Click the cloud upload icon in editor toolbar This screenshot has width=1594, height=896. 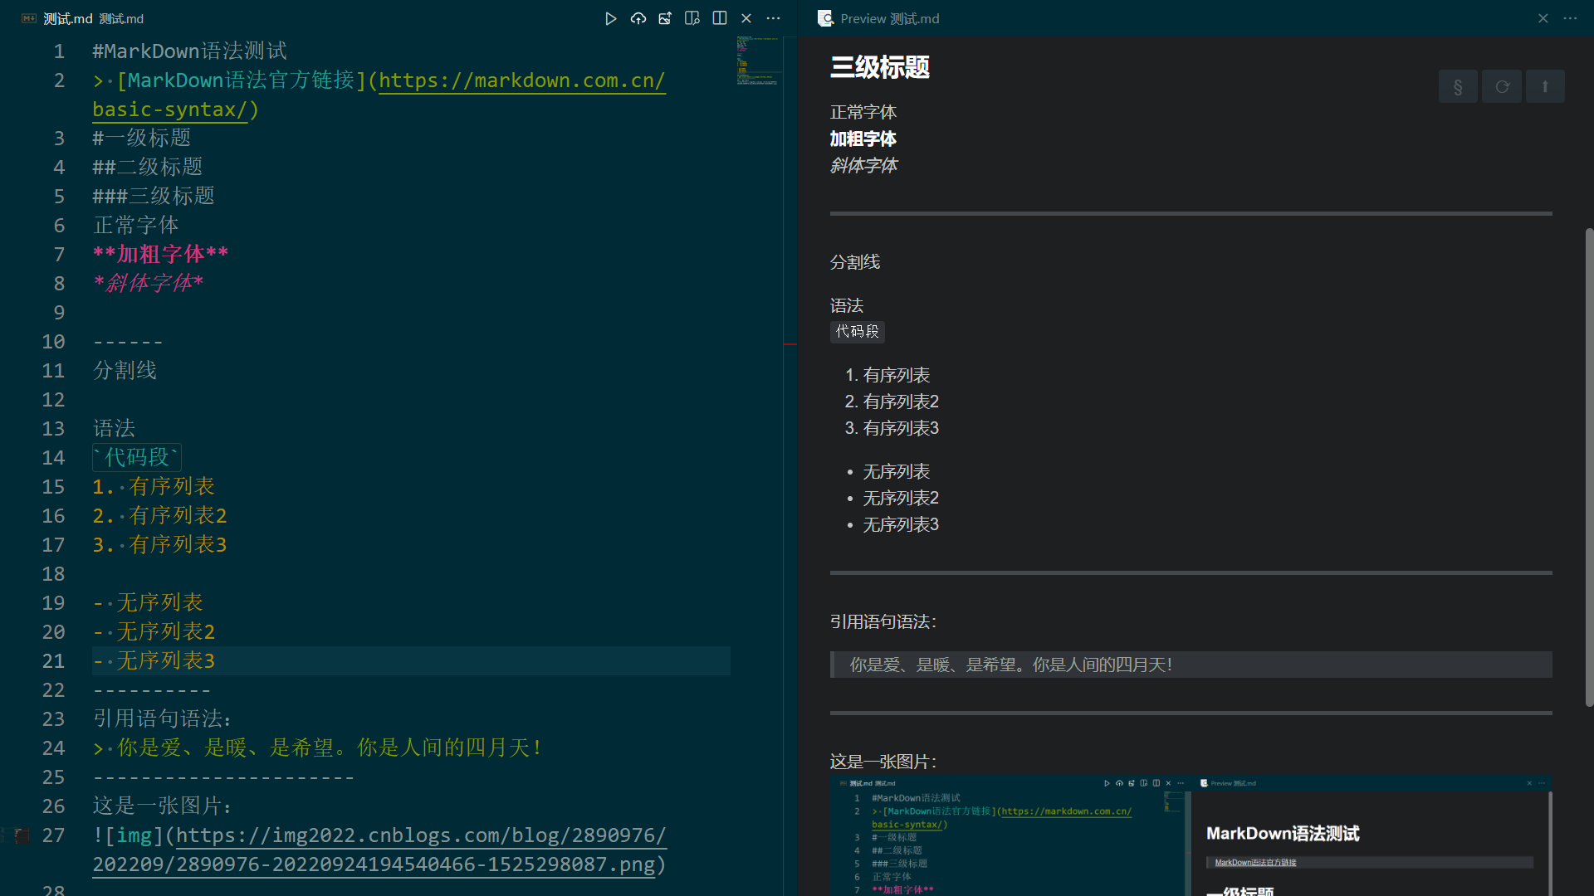pyautogui.click(x=638, y=18)
